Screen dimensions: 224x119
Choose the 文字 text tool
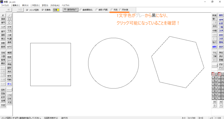click(9, 27)
